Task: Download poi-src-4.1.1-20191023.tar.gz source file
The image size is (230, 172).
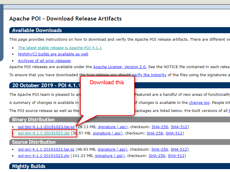Action: (46, 149)
